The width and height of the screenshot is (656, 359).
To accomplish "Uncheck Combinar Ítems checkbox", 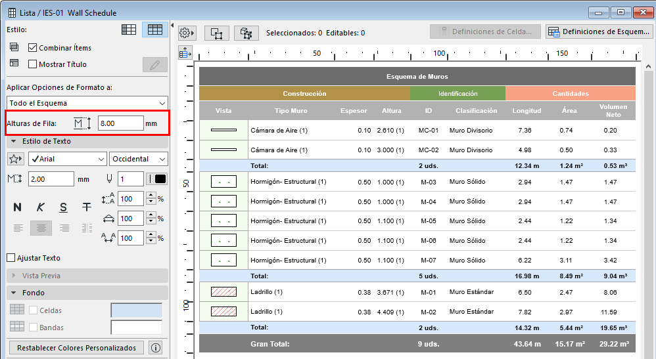I will click(x=33, y=48).
